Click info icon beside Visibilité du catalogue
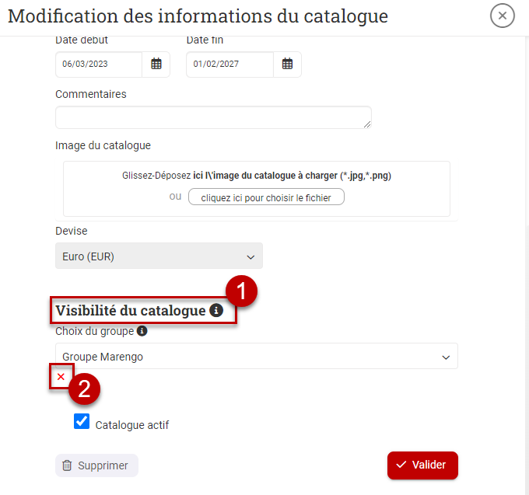This screenshot has width=529, height=495. [x=216, y=311]
